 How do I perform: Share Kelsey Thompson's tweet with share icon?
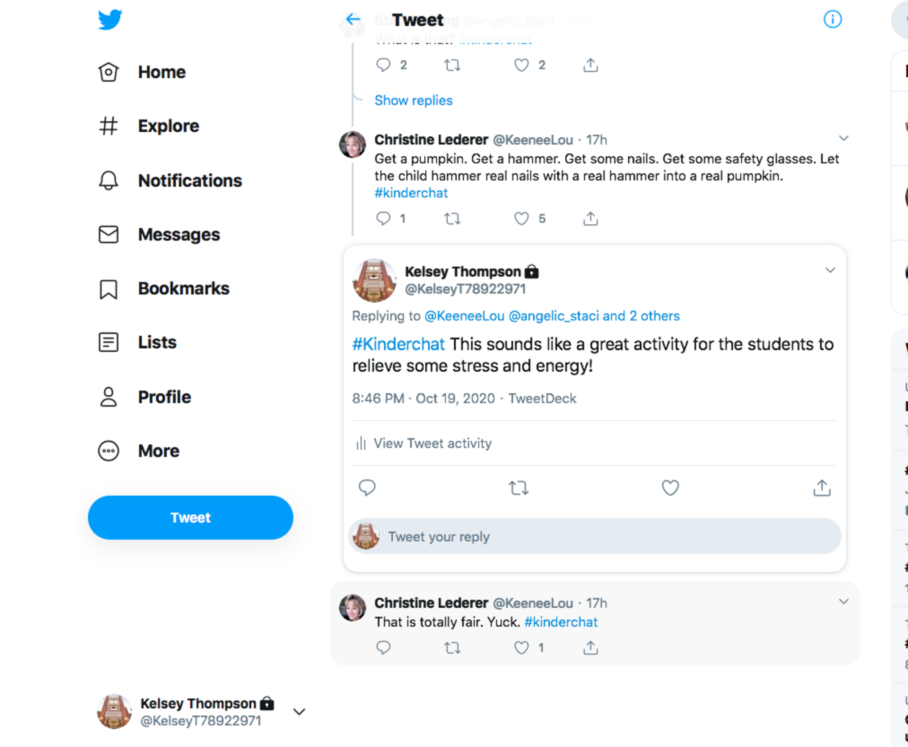[822, 488]
